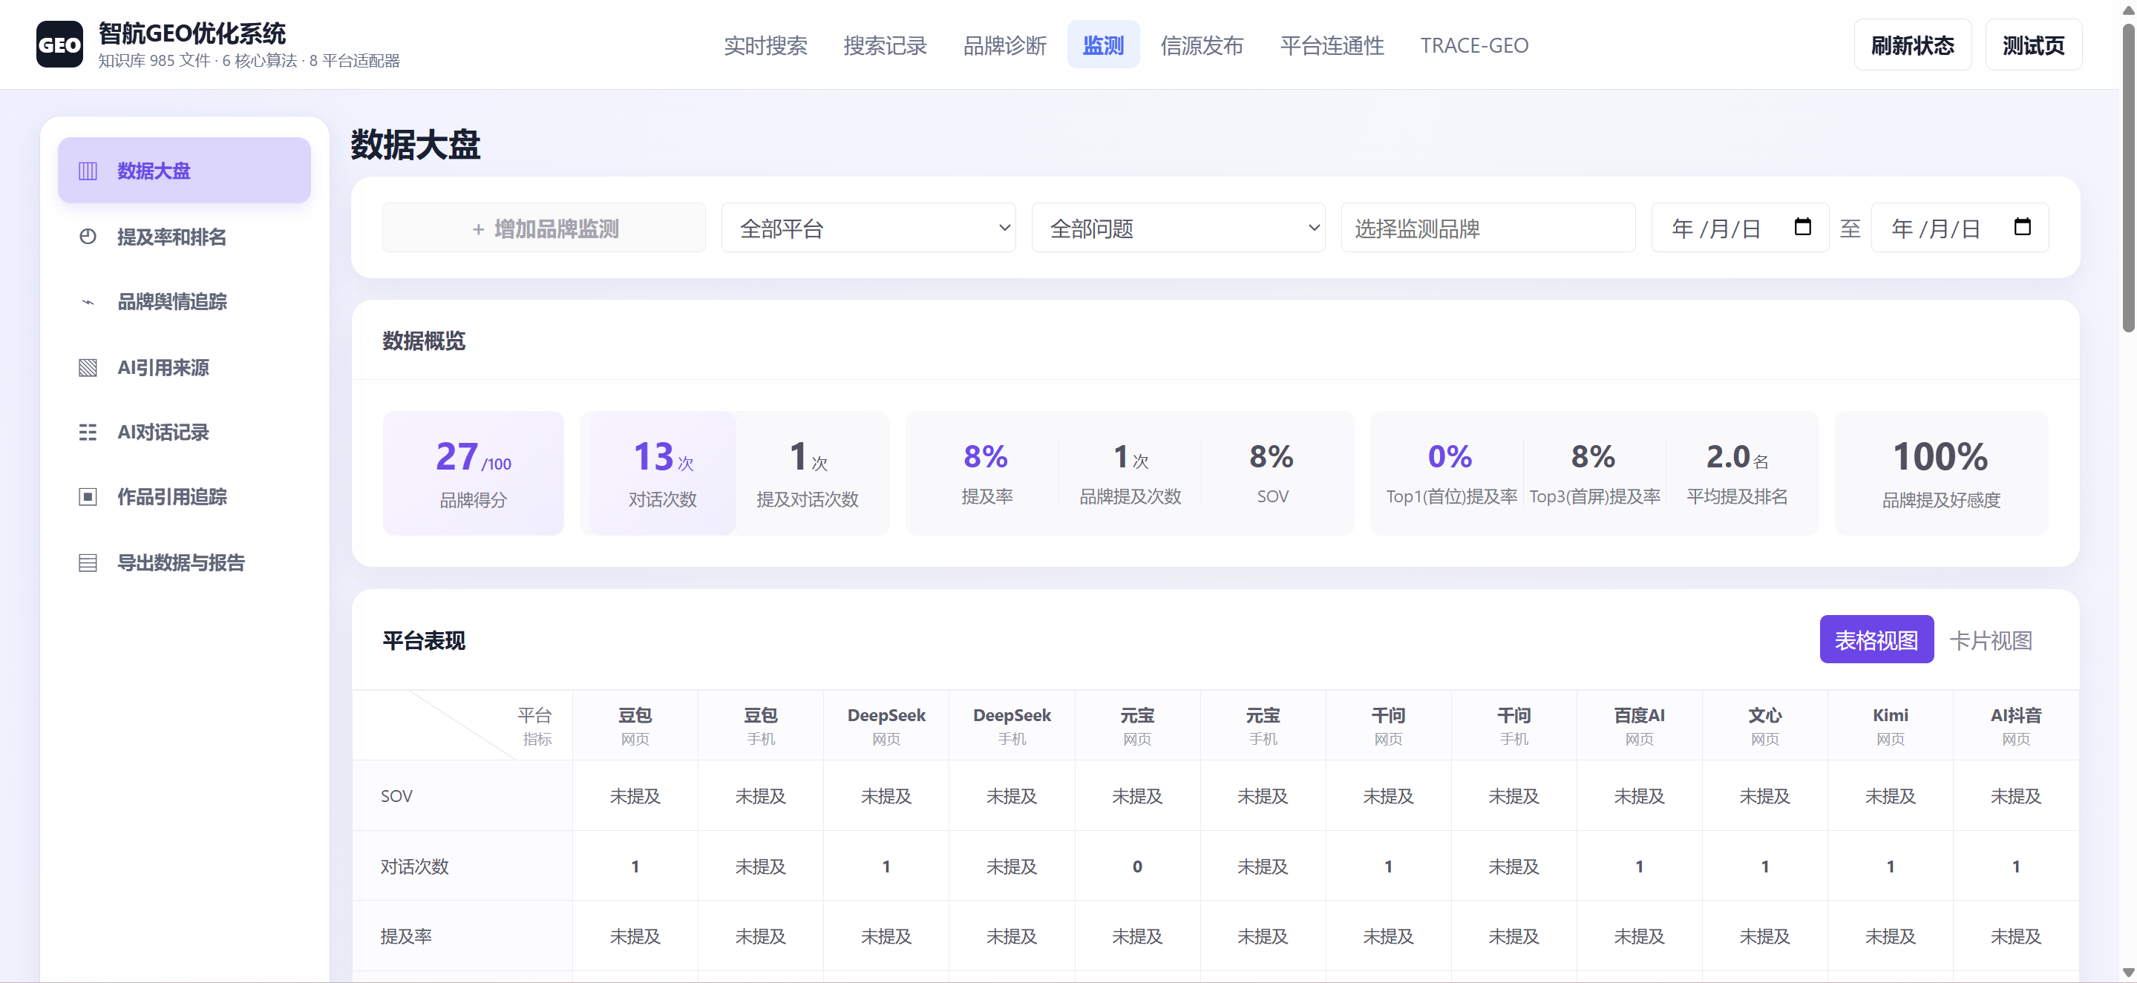Focus the 选择监测品牌 input field
Screen dimensions: 2137x983
1488,228
